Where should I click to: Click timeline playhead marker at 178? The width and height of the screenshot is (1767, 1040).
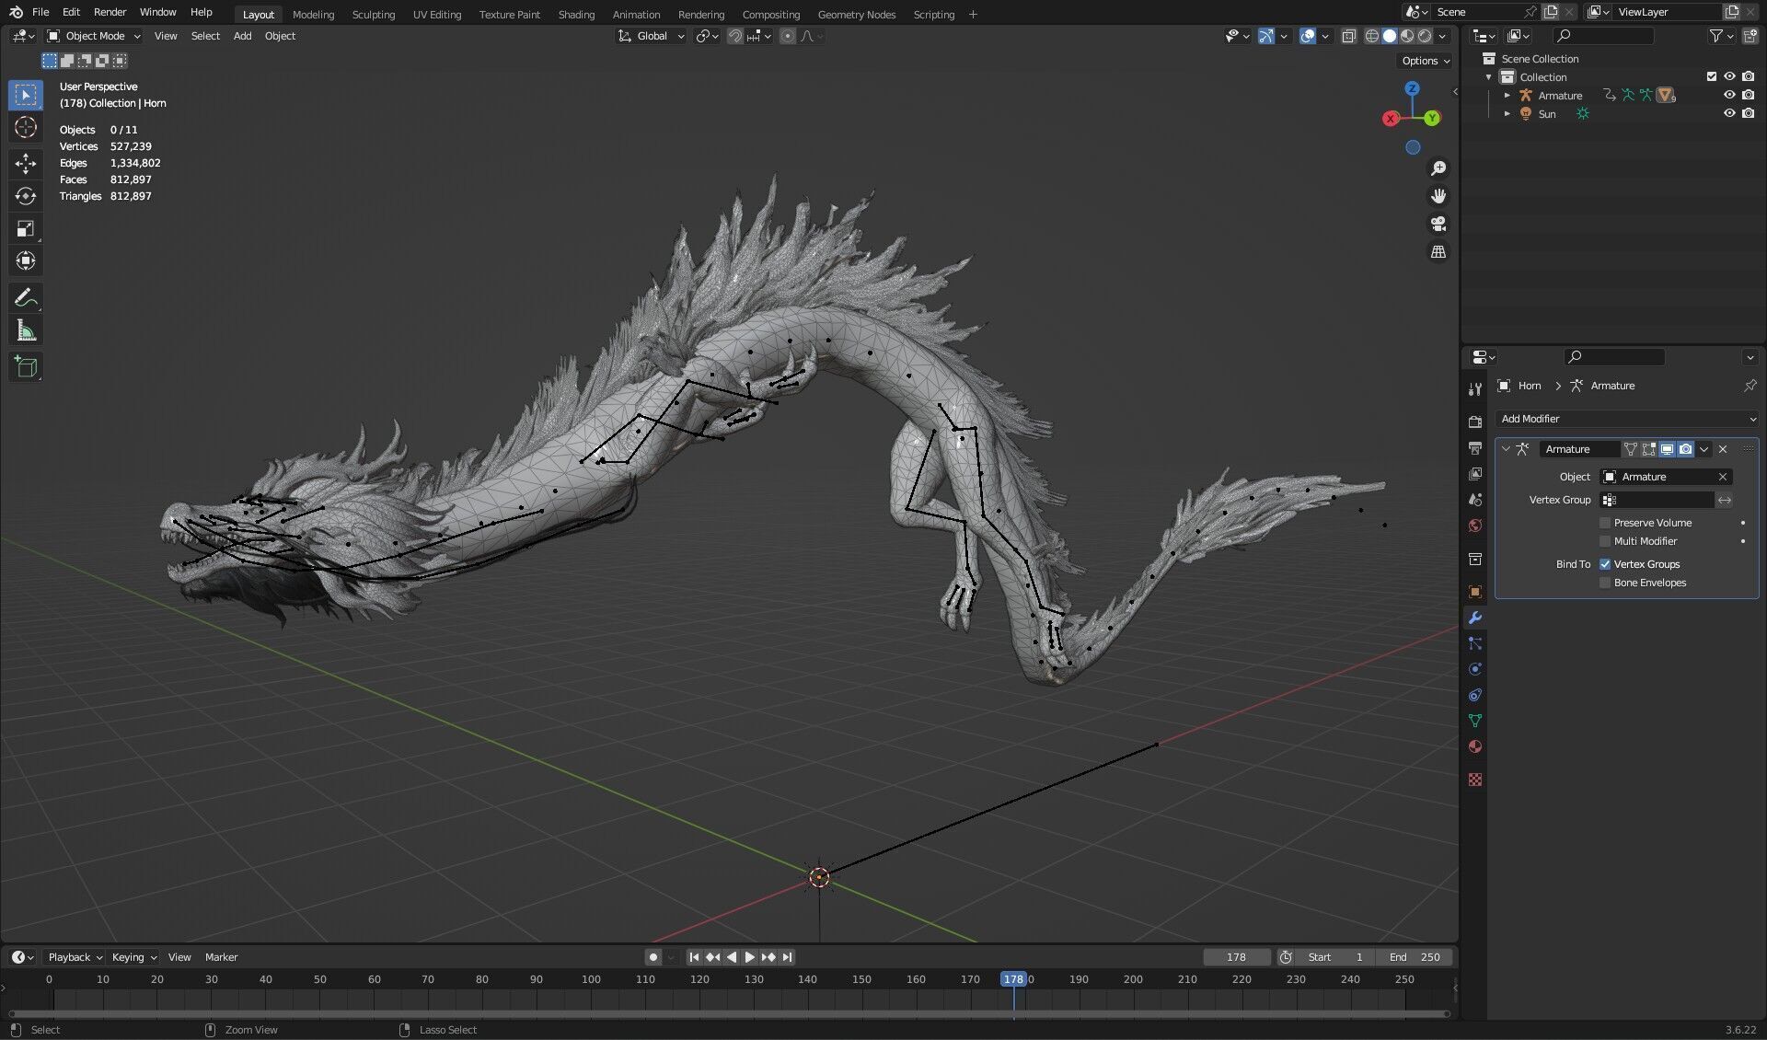click(x=1012, y=979)
